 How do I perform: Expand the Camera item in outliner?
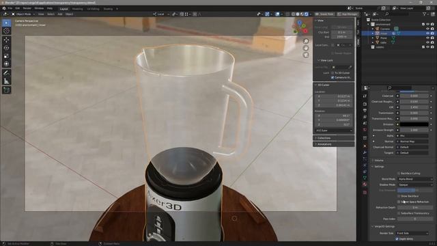tap(373, 29)
